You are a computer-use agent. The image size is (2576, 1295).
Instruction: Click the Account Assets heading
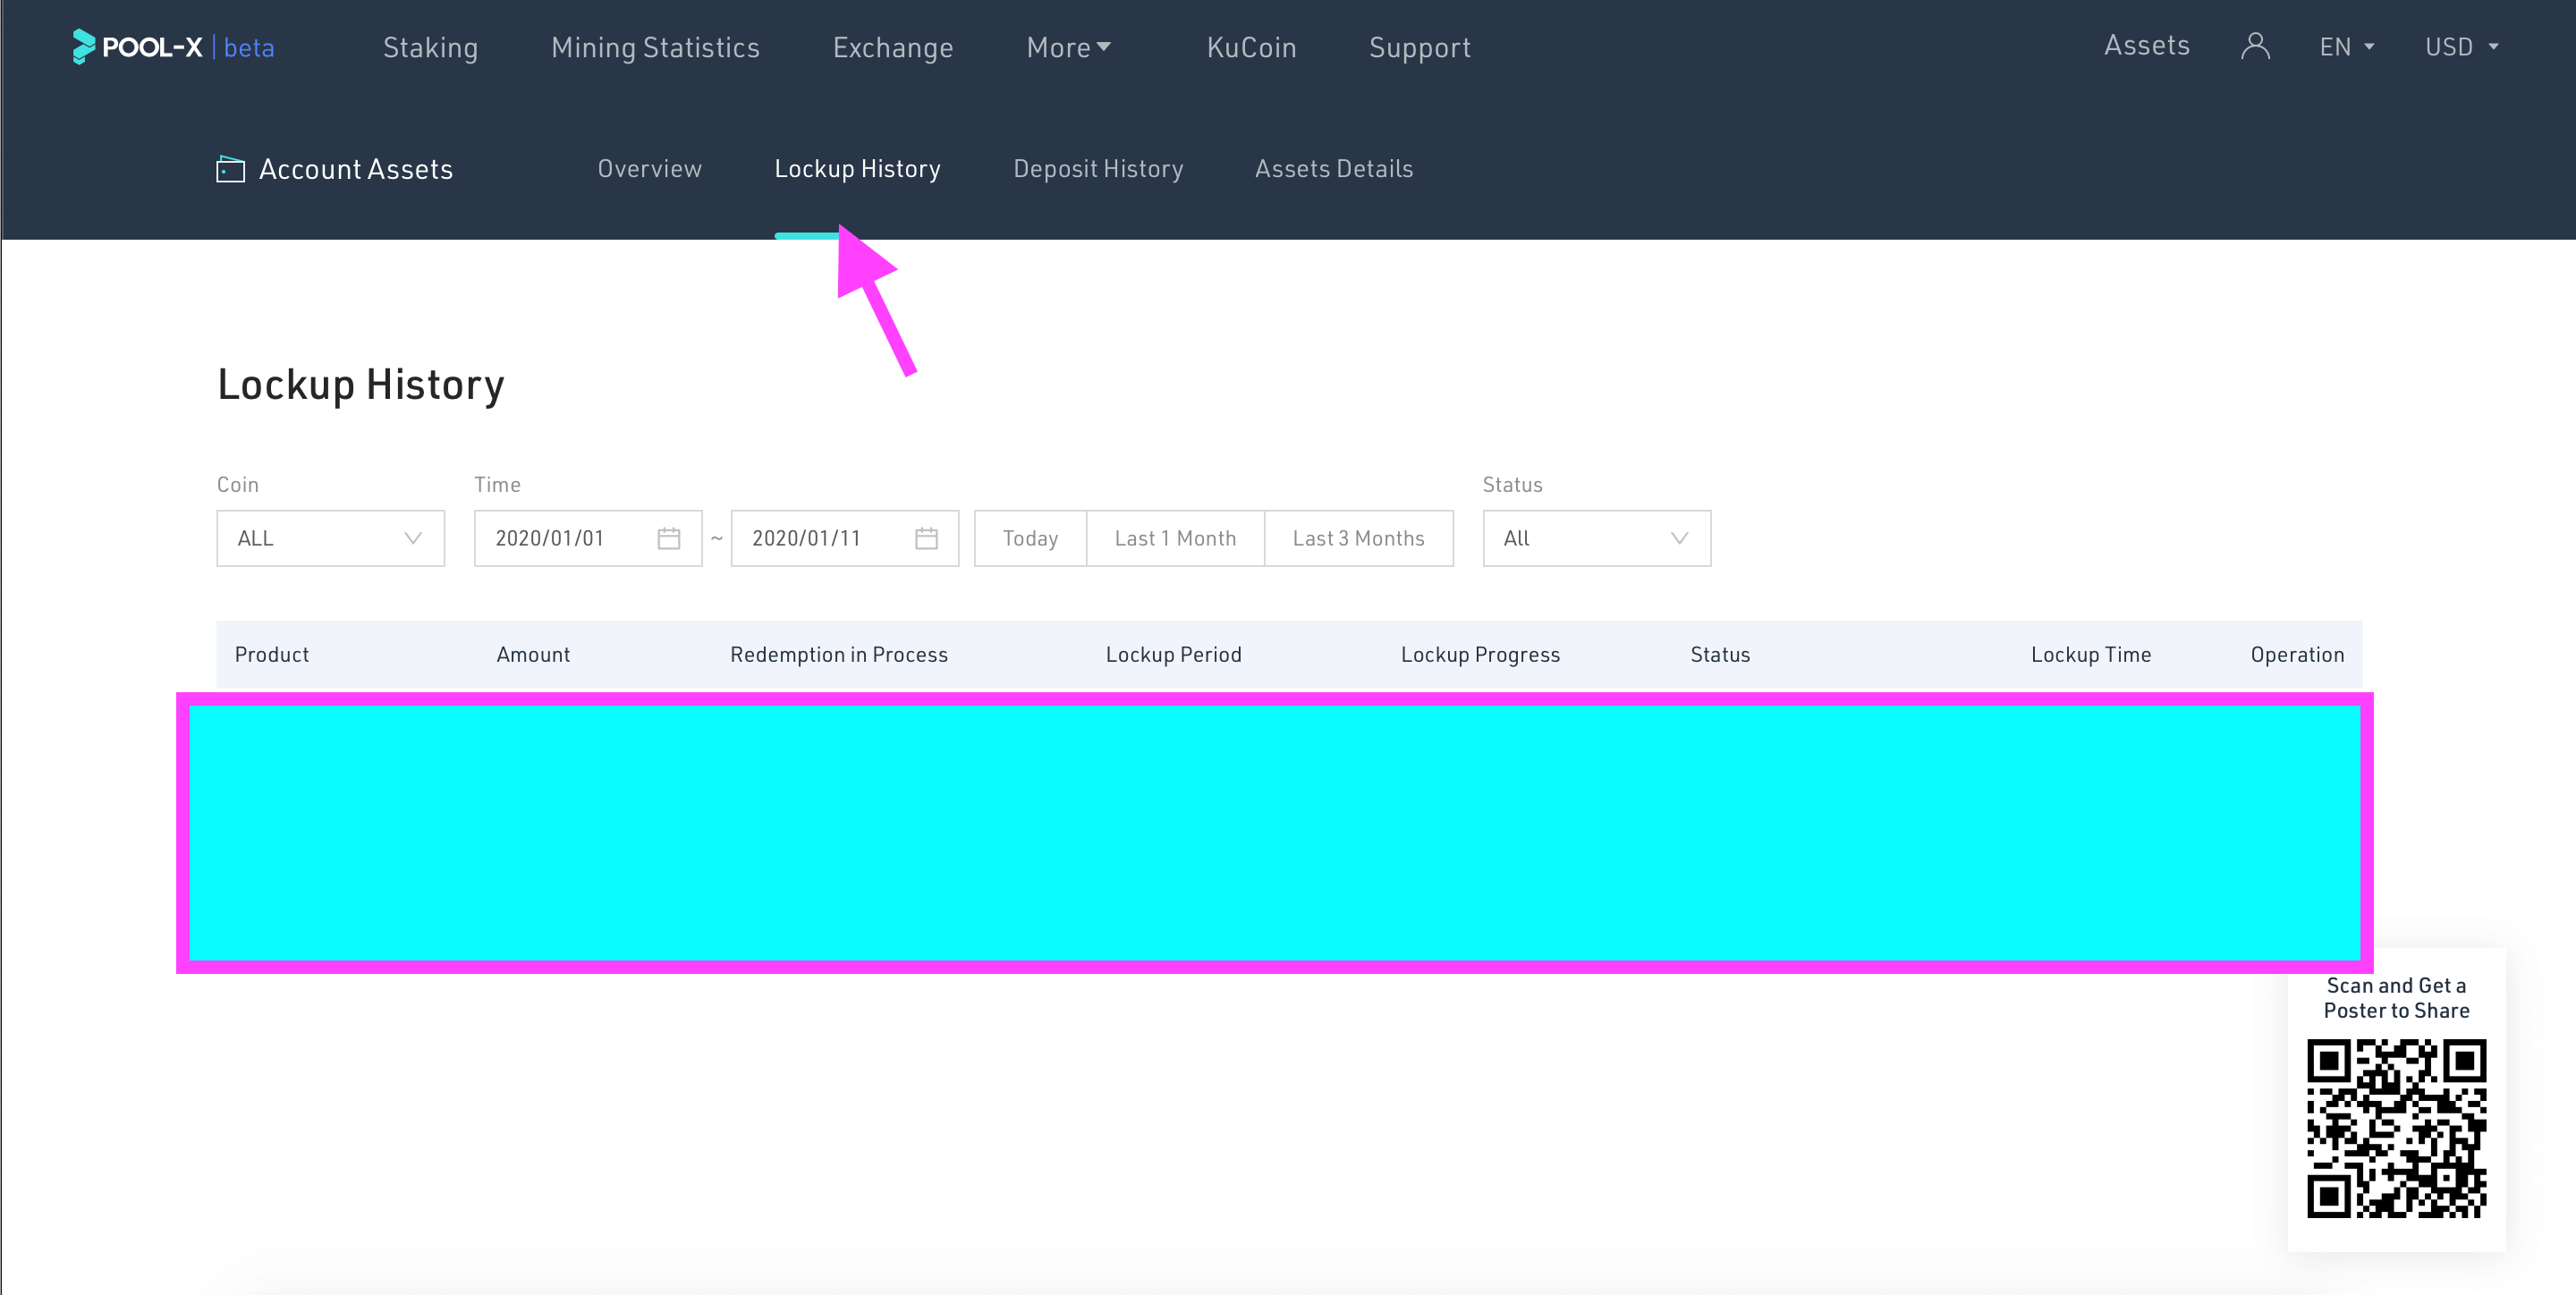coord(355,169)
